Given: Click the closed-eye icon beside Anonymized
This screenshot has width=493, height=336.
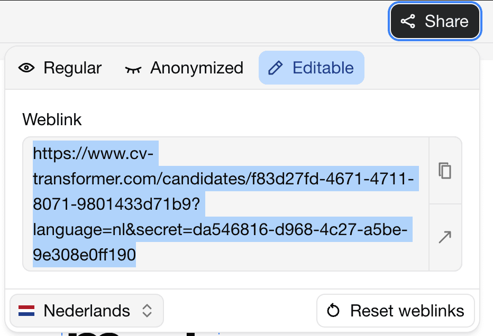Looking at the screenshot, I should tap(133, 69).
